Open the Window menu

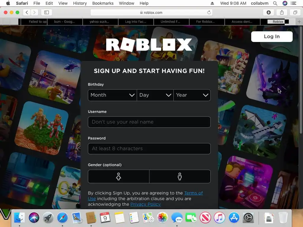(x=127, y=3)
